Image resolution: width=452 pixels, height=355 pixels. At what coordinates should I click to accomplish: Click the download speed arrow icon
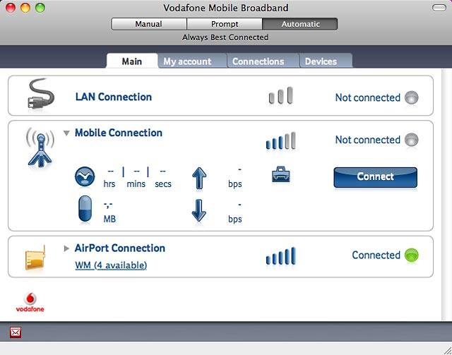(199, 210)
